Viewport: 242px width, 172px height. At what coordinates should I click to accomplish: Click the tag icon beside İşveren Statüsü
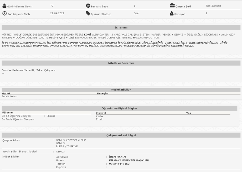pyautogui.click(x=88, y=14)
